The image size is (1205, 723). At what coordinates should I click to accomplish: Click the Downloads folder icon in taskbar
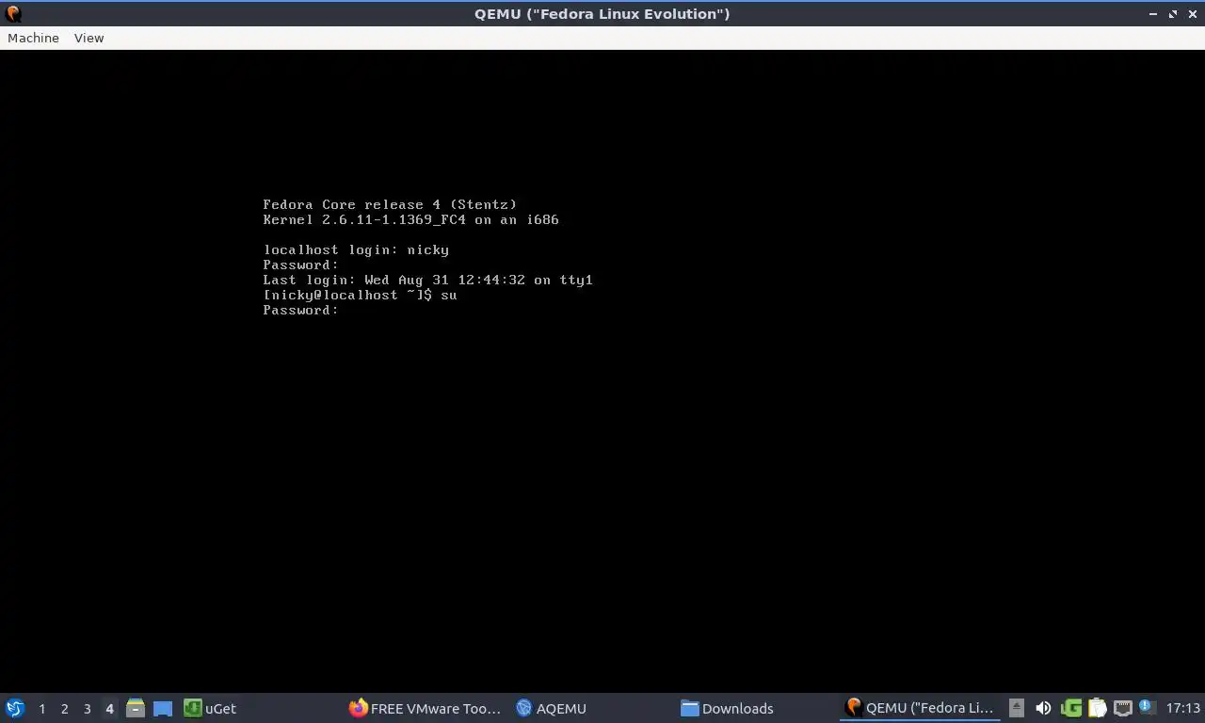click(x=689, y=708)
